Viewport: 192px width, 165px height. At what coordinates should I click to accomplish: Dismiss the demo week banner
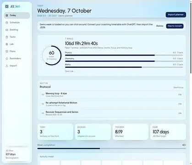(159, 26)
